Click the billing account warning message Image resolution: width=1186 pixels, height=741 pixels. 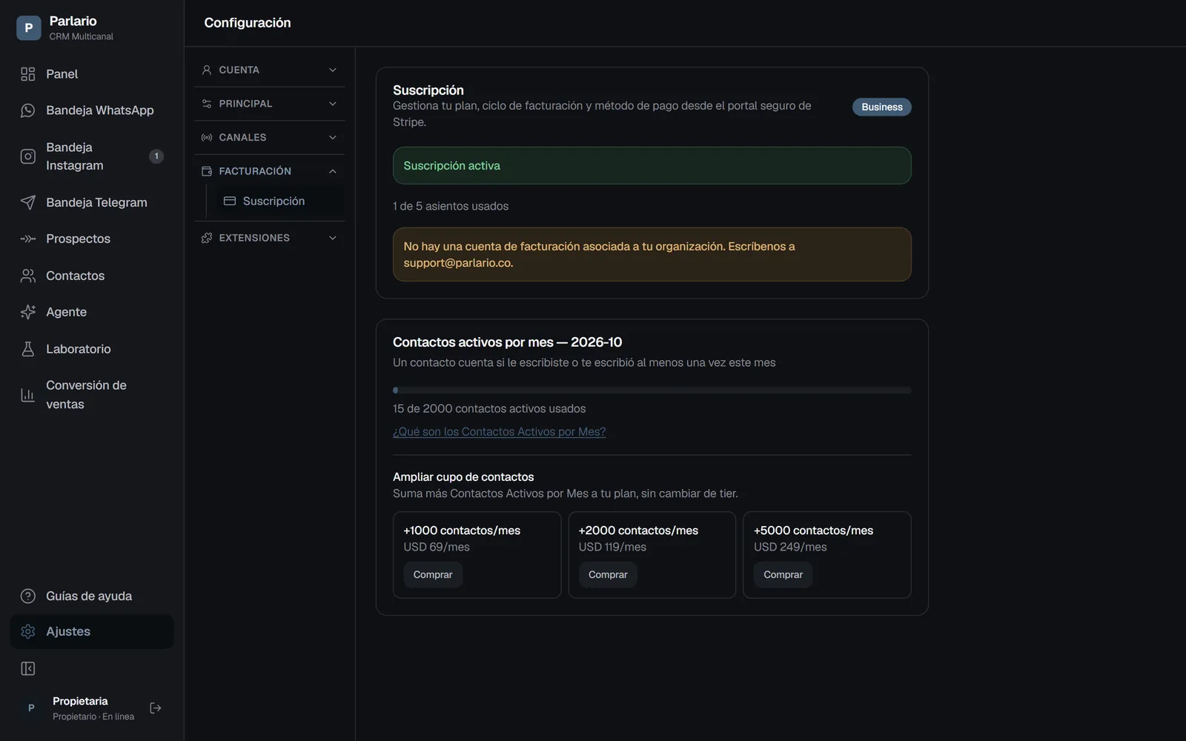(x=652, y=254)
